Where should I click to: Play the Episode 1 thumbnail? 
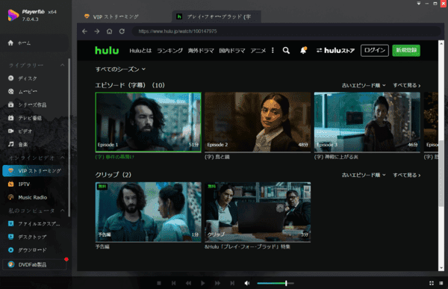click(148, 122)
